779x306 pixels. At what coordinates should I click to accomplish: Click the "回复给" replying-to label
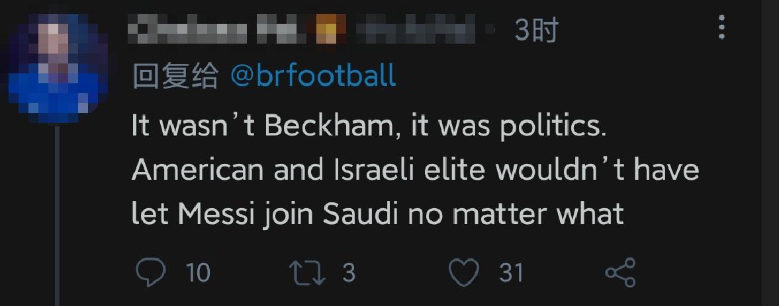pyautogui.click(x=175, y=77)
